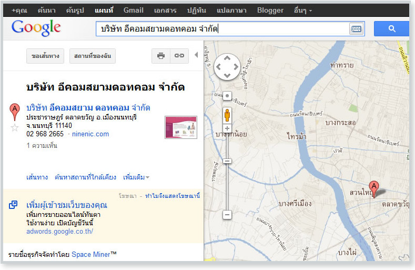Open the adwords.google.co.th link
Image resolution: width=415 pixels, height=270 pixels.
pyautogui.click(x=59, y=231)
